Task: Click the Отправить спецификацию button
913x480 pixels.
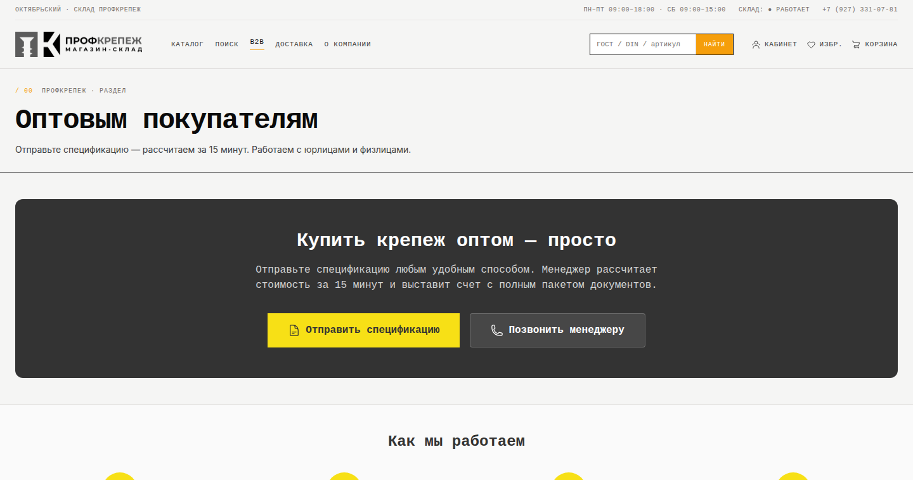Action: tap(363, 330)
